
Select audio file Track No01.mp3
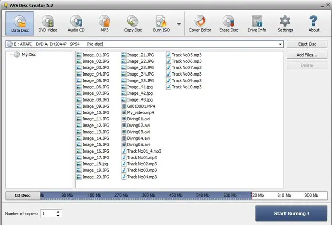pyautogui.click(x=139, y=158)
